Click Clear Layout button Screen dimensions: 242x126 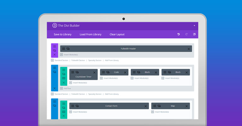click(x=117, y=34)
